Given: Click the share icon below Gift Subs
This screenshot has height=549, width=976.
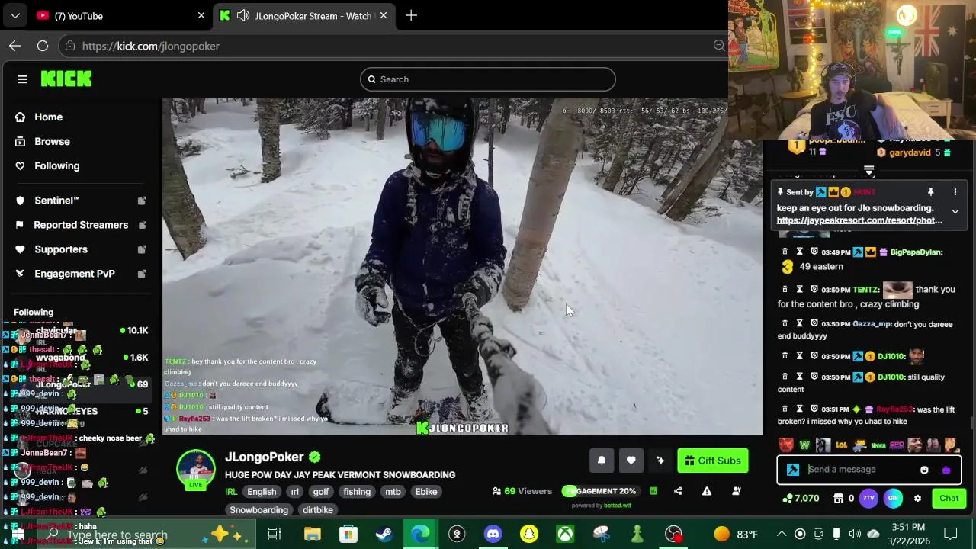Looking at the screenshot, I should pyautogui.click(x=678, y=491).
